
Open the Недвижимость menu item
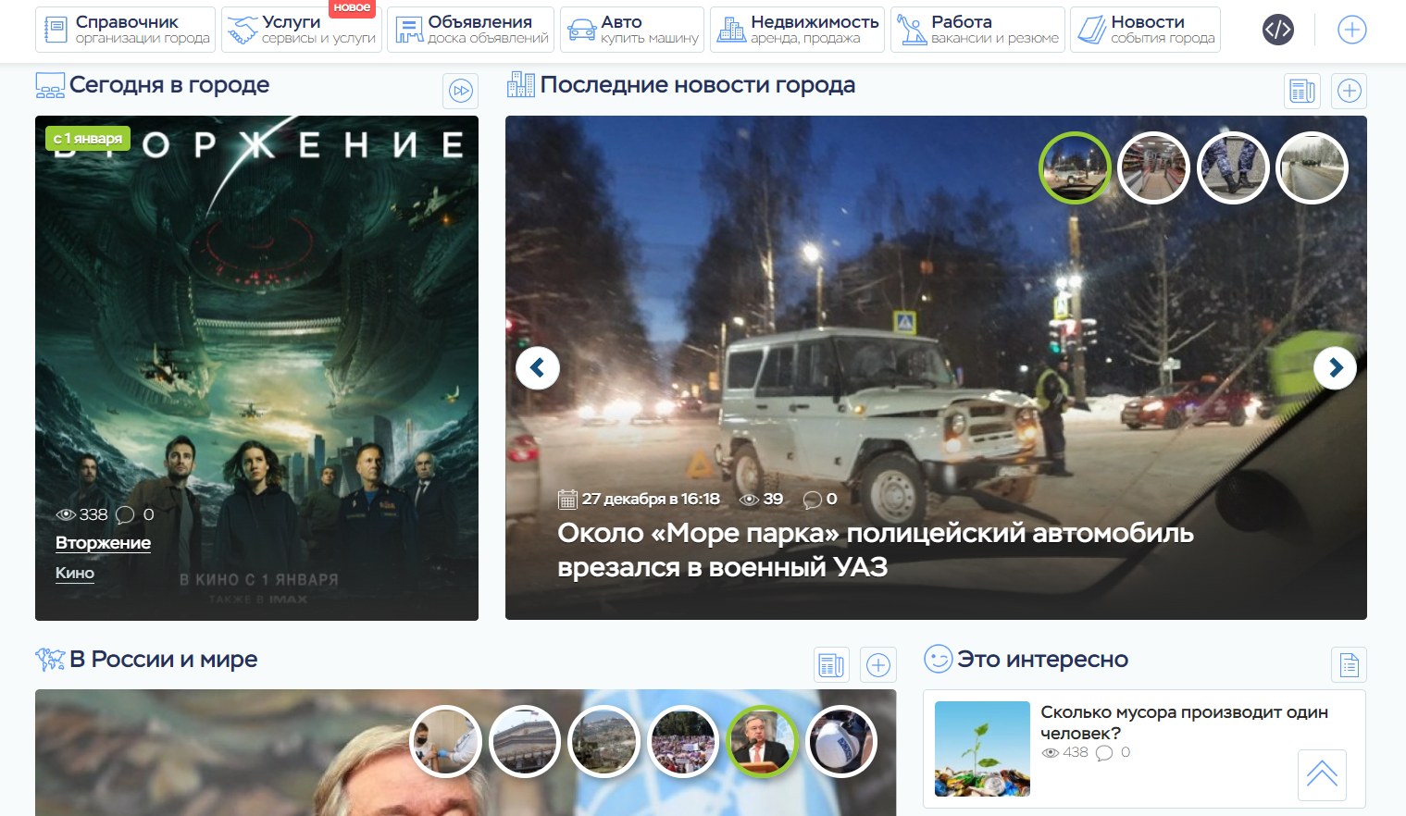(797, 30)
